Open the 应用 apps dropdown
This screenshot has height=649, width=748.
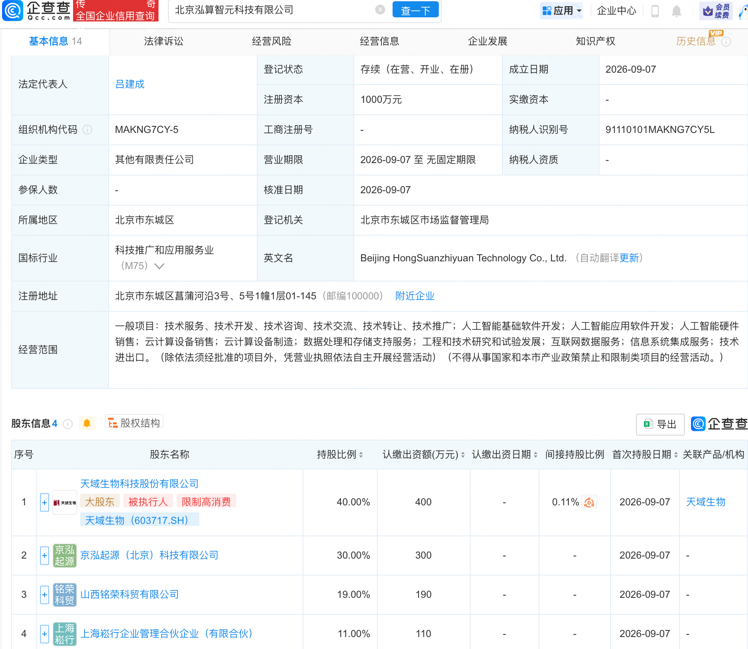(x=561, y=11)
